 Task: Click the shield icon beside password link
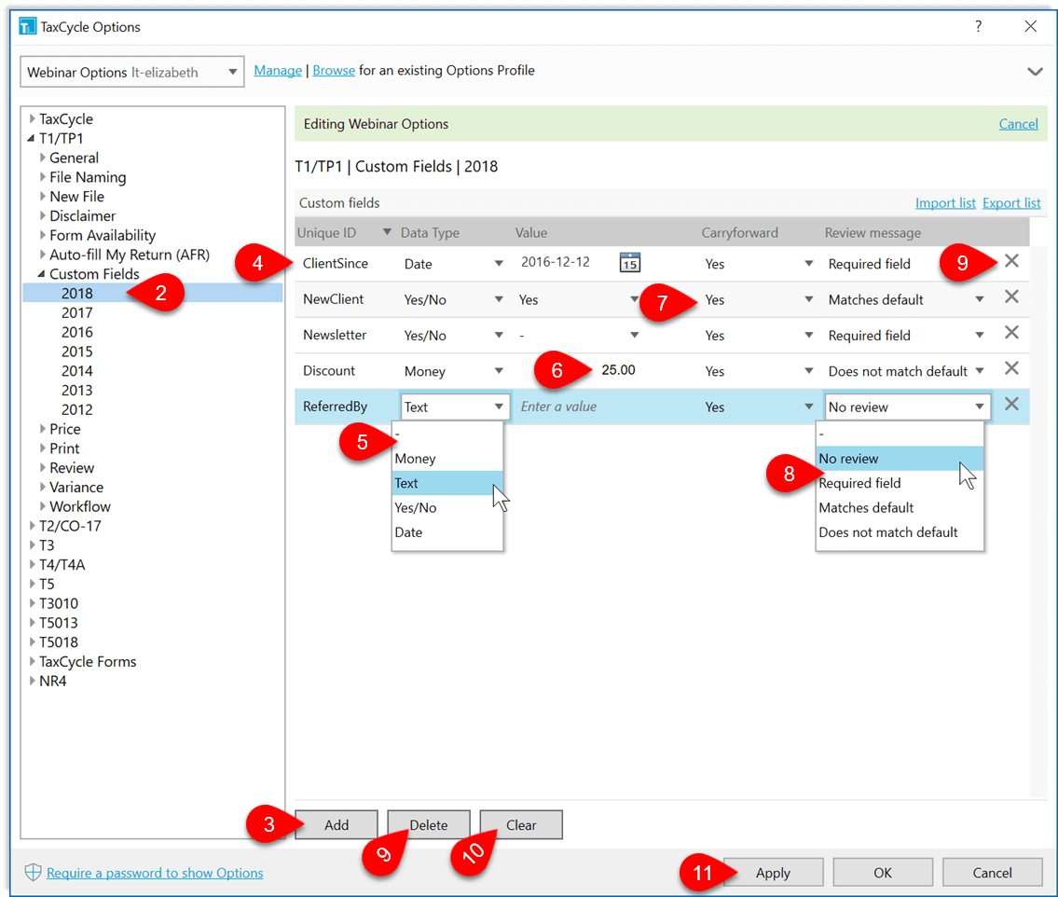33,872
